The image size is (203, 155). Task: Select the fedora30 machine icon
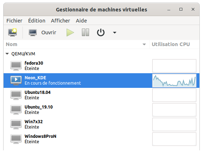pyautogui.click(x=16, y=66)
